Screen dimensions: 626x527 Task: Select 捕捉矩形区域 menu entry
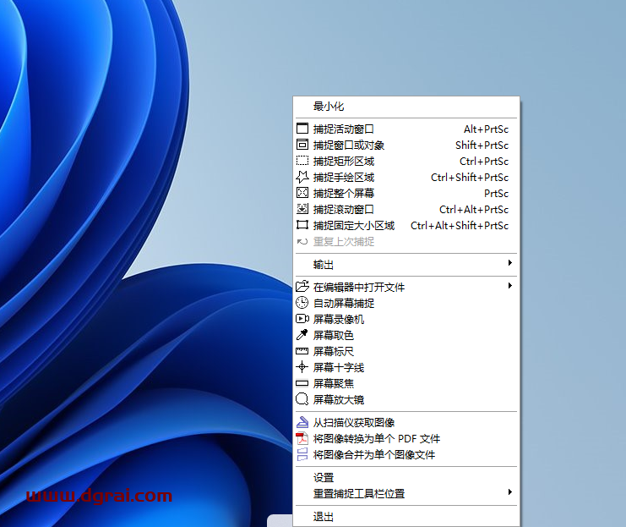click(x=406, y=161)
